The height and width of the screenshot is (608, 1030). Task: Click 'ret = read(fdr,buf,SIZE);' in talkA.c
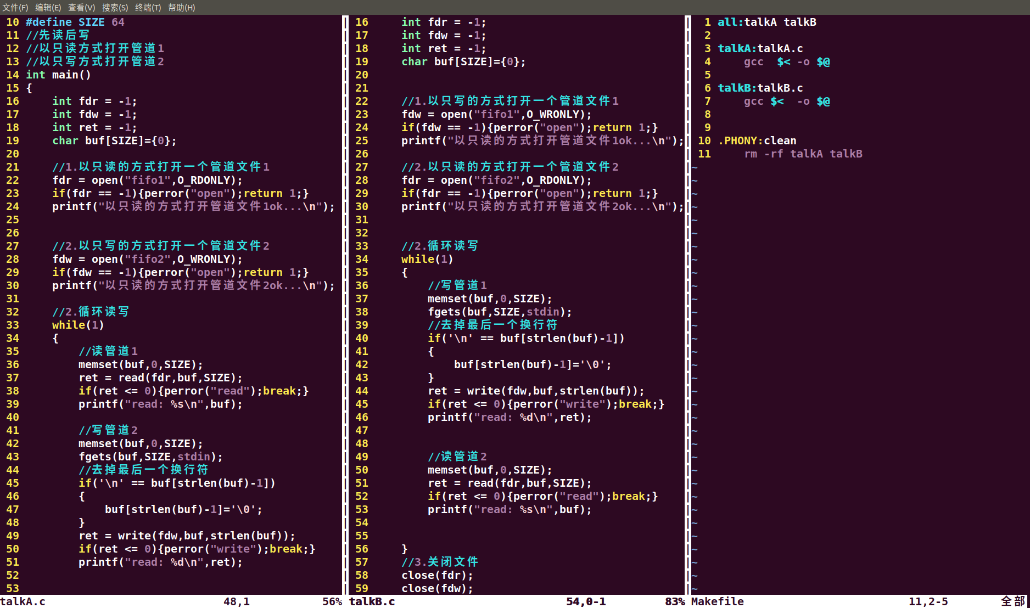[x=160, y=378]
